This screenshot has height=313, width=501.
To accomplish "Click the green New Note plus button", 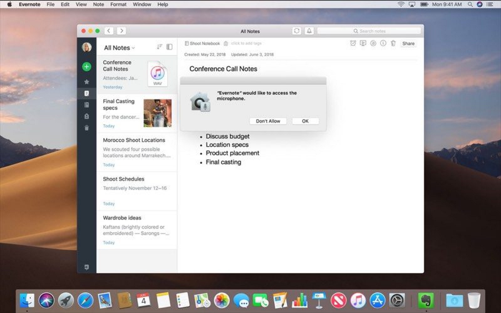I will click(87, 67).
